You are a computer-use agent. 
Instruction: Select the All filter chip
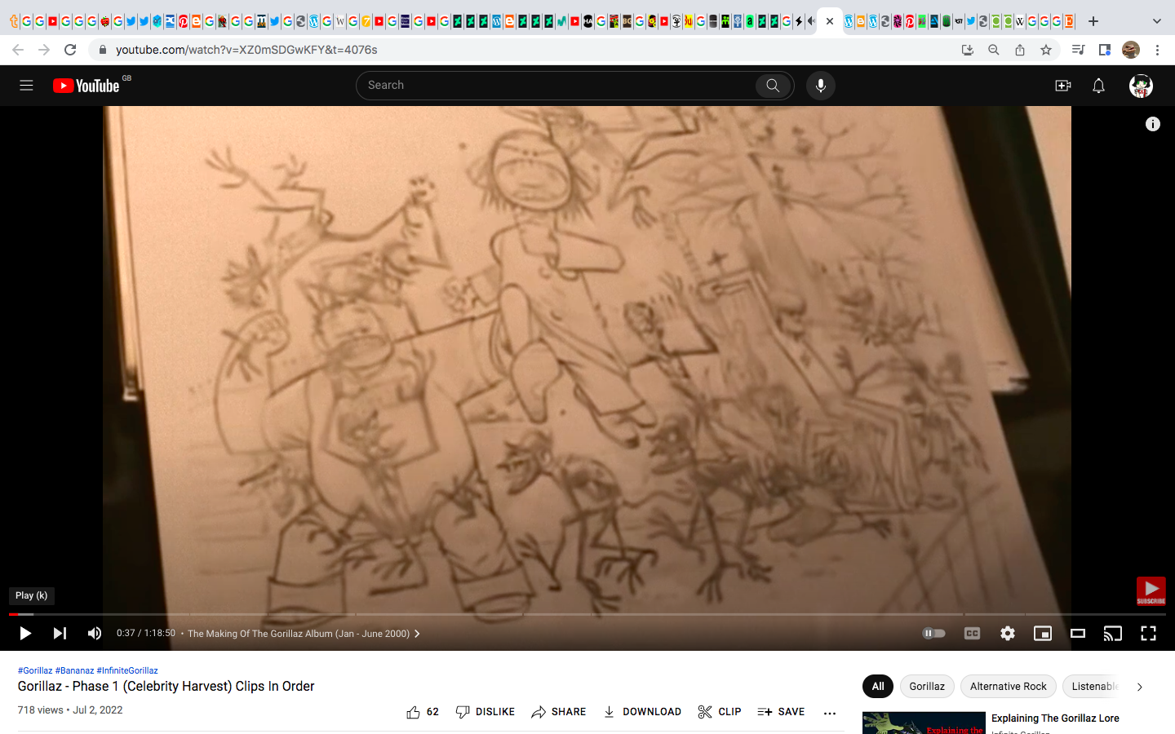pyautogui.click(x=878, y=687)
